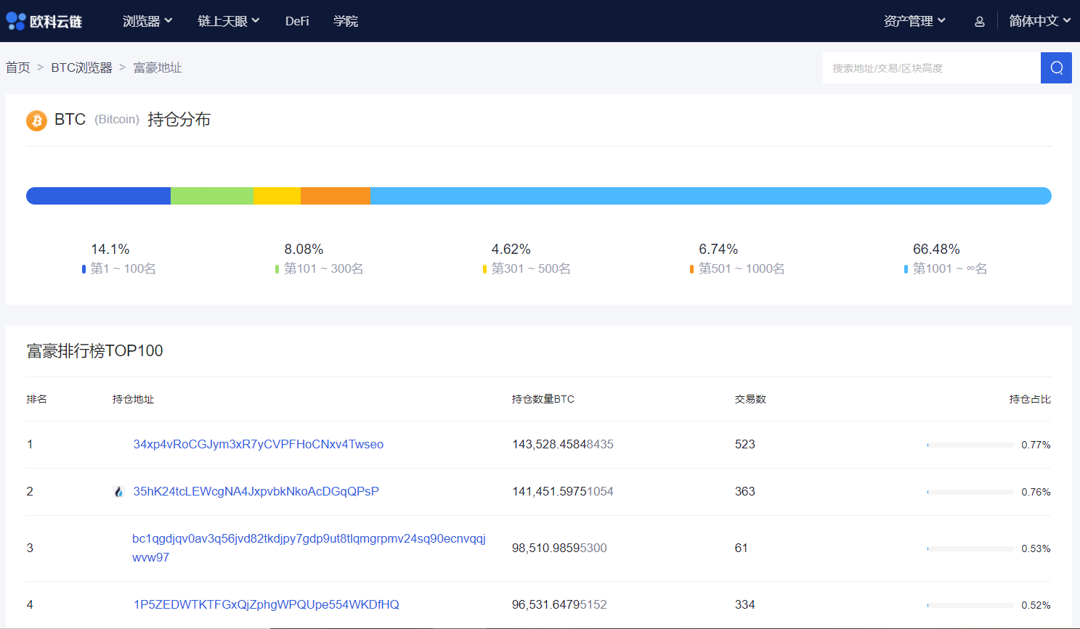
Task: Click the BTC浏览器 breadcrumb link
Action: point(81,67)
